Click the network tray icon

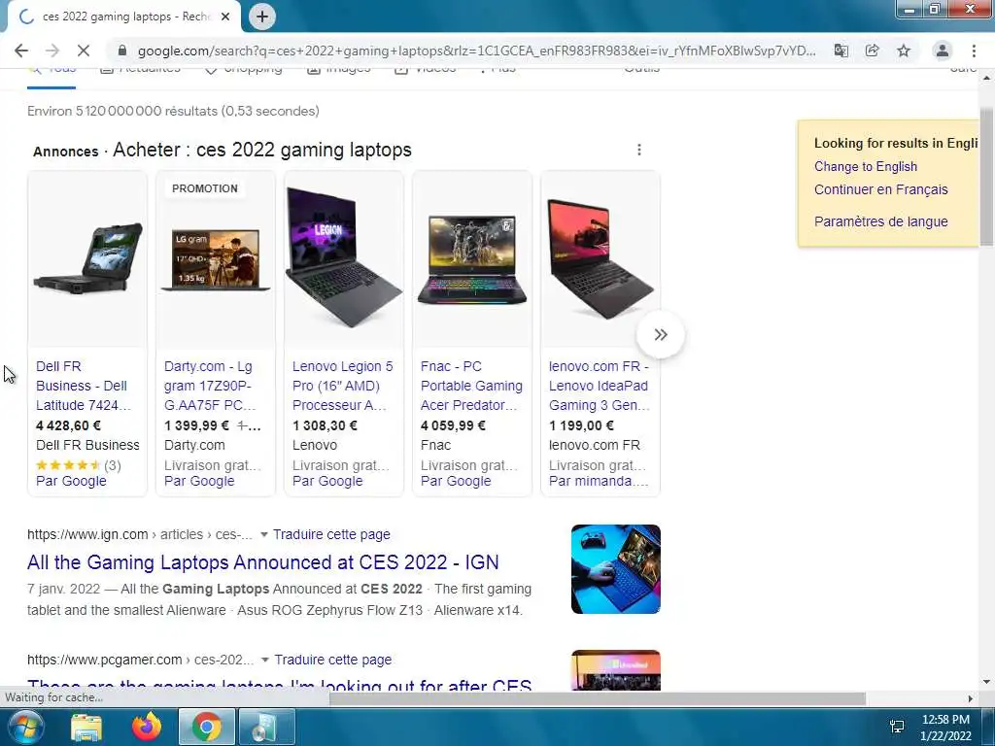(x=897, y=727)
